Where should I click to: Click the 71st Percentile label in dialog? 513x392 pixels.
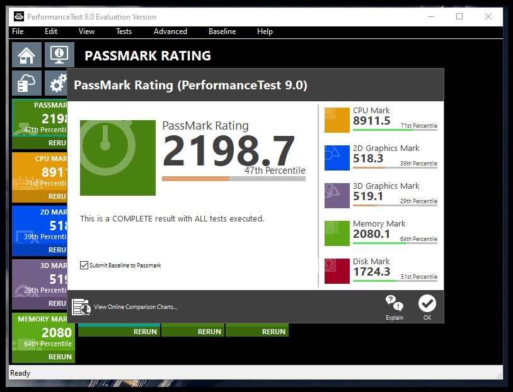point(419,126)
